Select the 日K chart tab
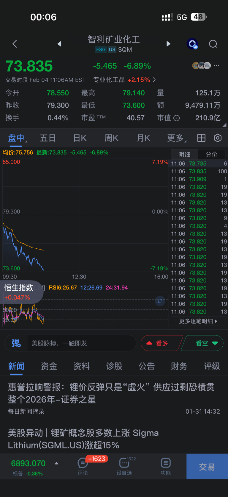This screenshot has width=228, height=497. [80, 138]
